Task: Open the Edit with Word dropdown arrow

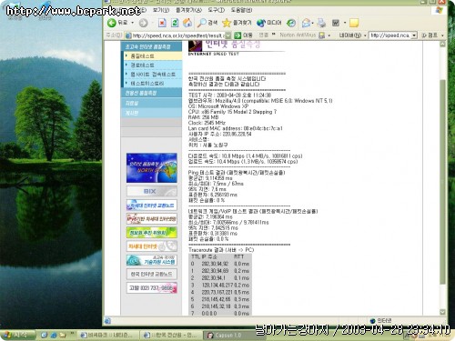Action: (x=345, y=23)
